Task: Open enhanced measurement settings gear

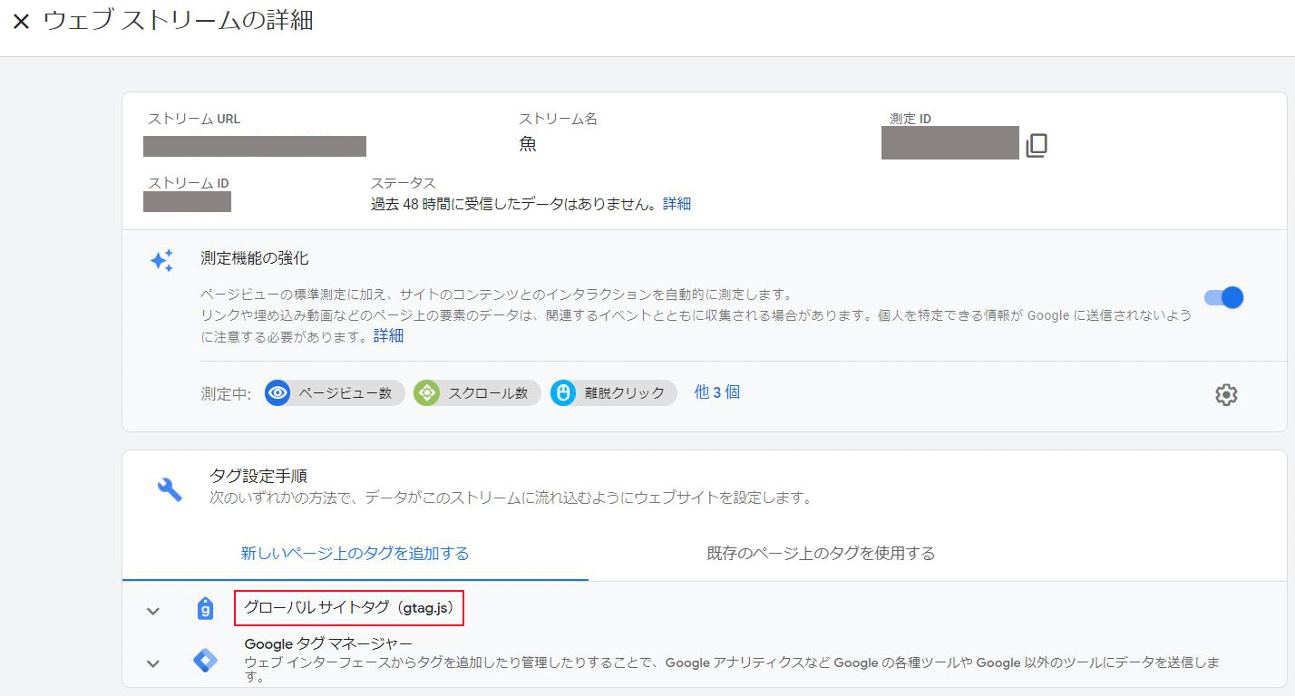Action: pos(1225,394)
